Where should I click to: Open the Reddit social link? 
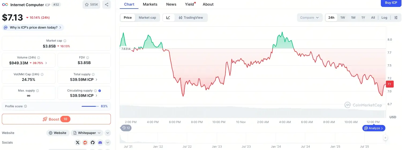click(x=85, y=143)
